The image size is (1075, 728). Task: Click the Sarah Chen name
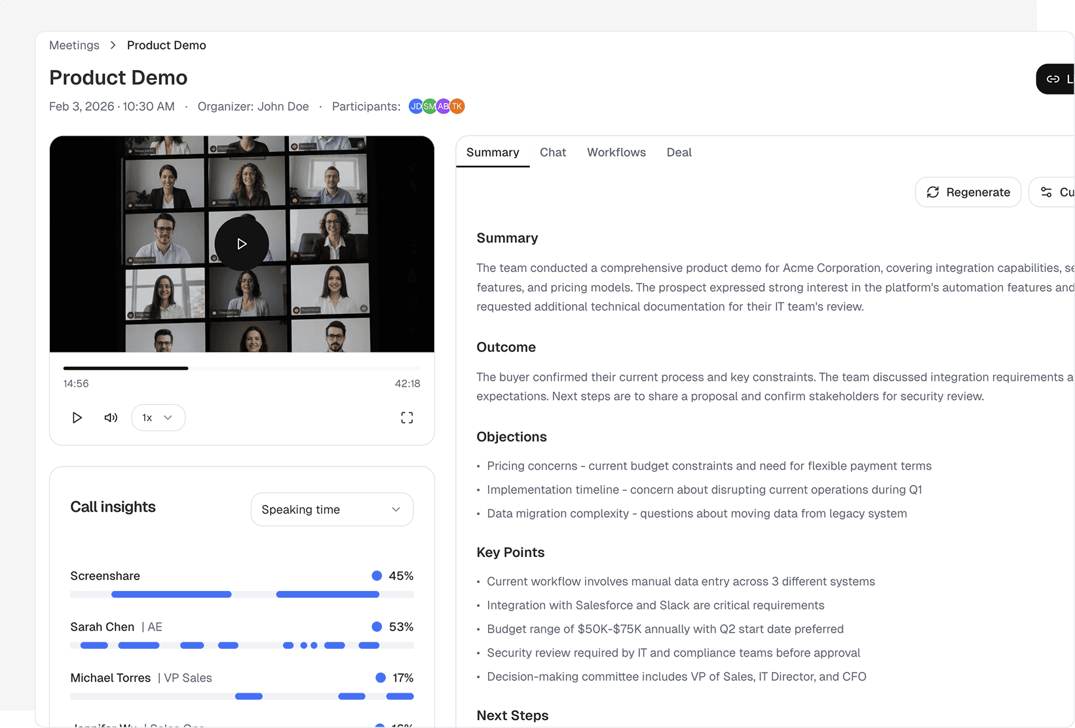pyautogui.click(x=102, y=627)
